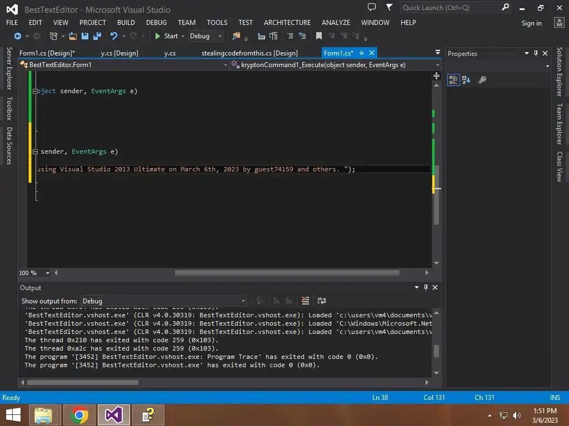Save the current file with the disk icon
This screenshot has width=569, height=426.
(85, 36)
